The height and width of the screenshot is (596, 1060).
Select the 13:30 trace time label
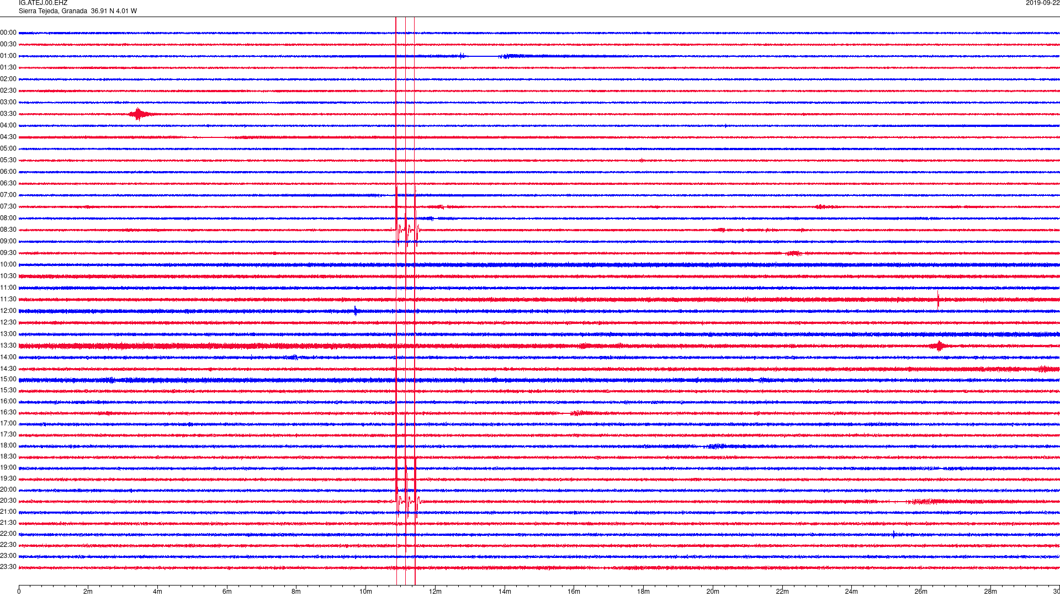[8, 345]
